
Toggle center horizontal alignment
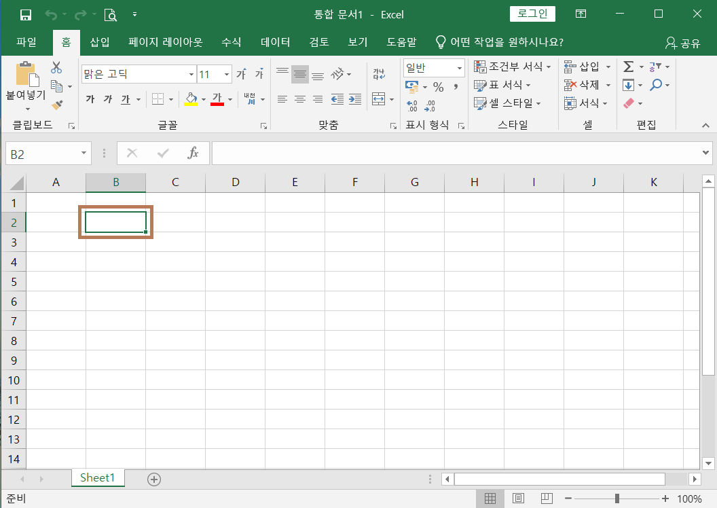pos(300,99)
